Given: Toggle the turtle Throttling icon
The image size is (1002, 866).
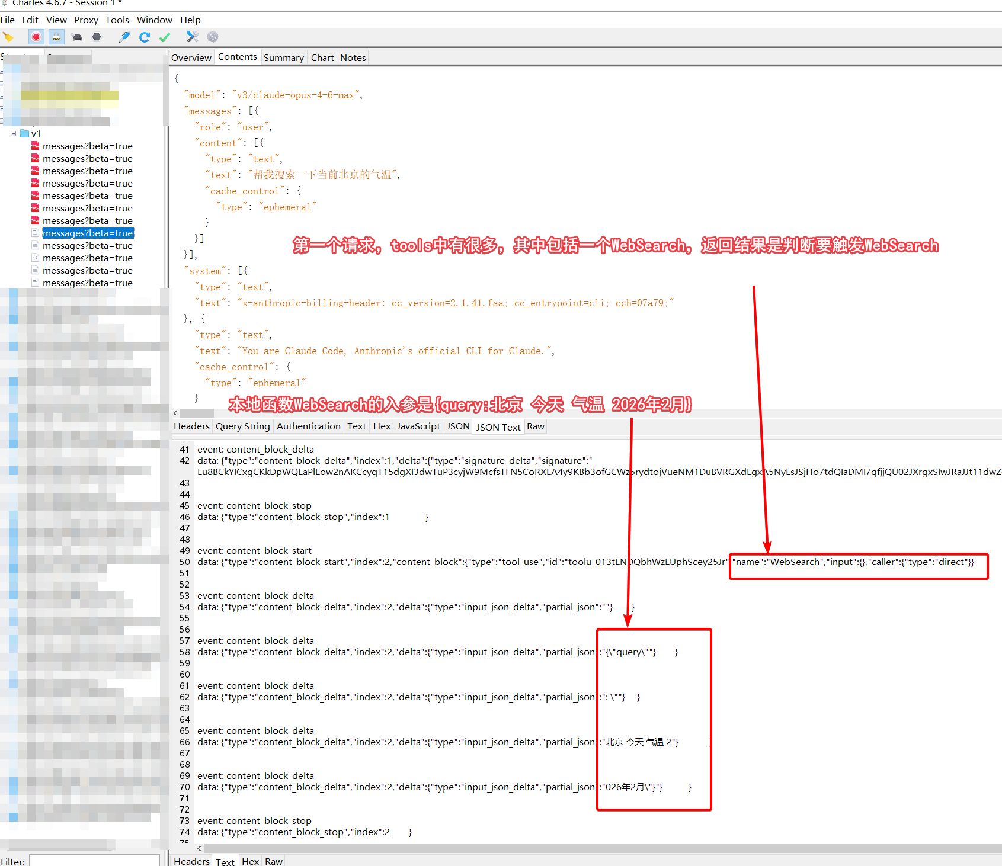Looking at the screenshot, I should 76,37.
